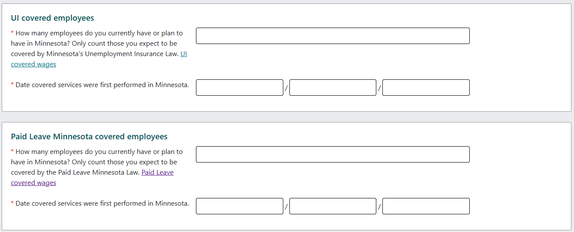Click the Paid Leave employee count field

(332, 154)
